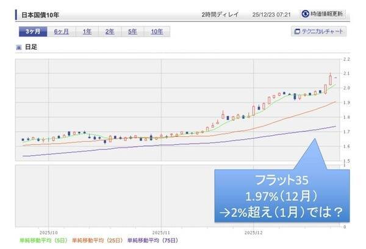The width and height of the screenshot is (366, 249).
Task: Select the 3ヶ月 period tab
Action: pos(33,32)
